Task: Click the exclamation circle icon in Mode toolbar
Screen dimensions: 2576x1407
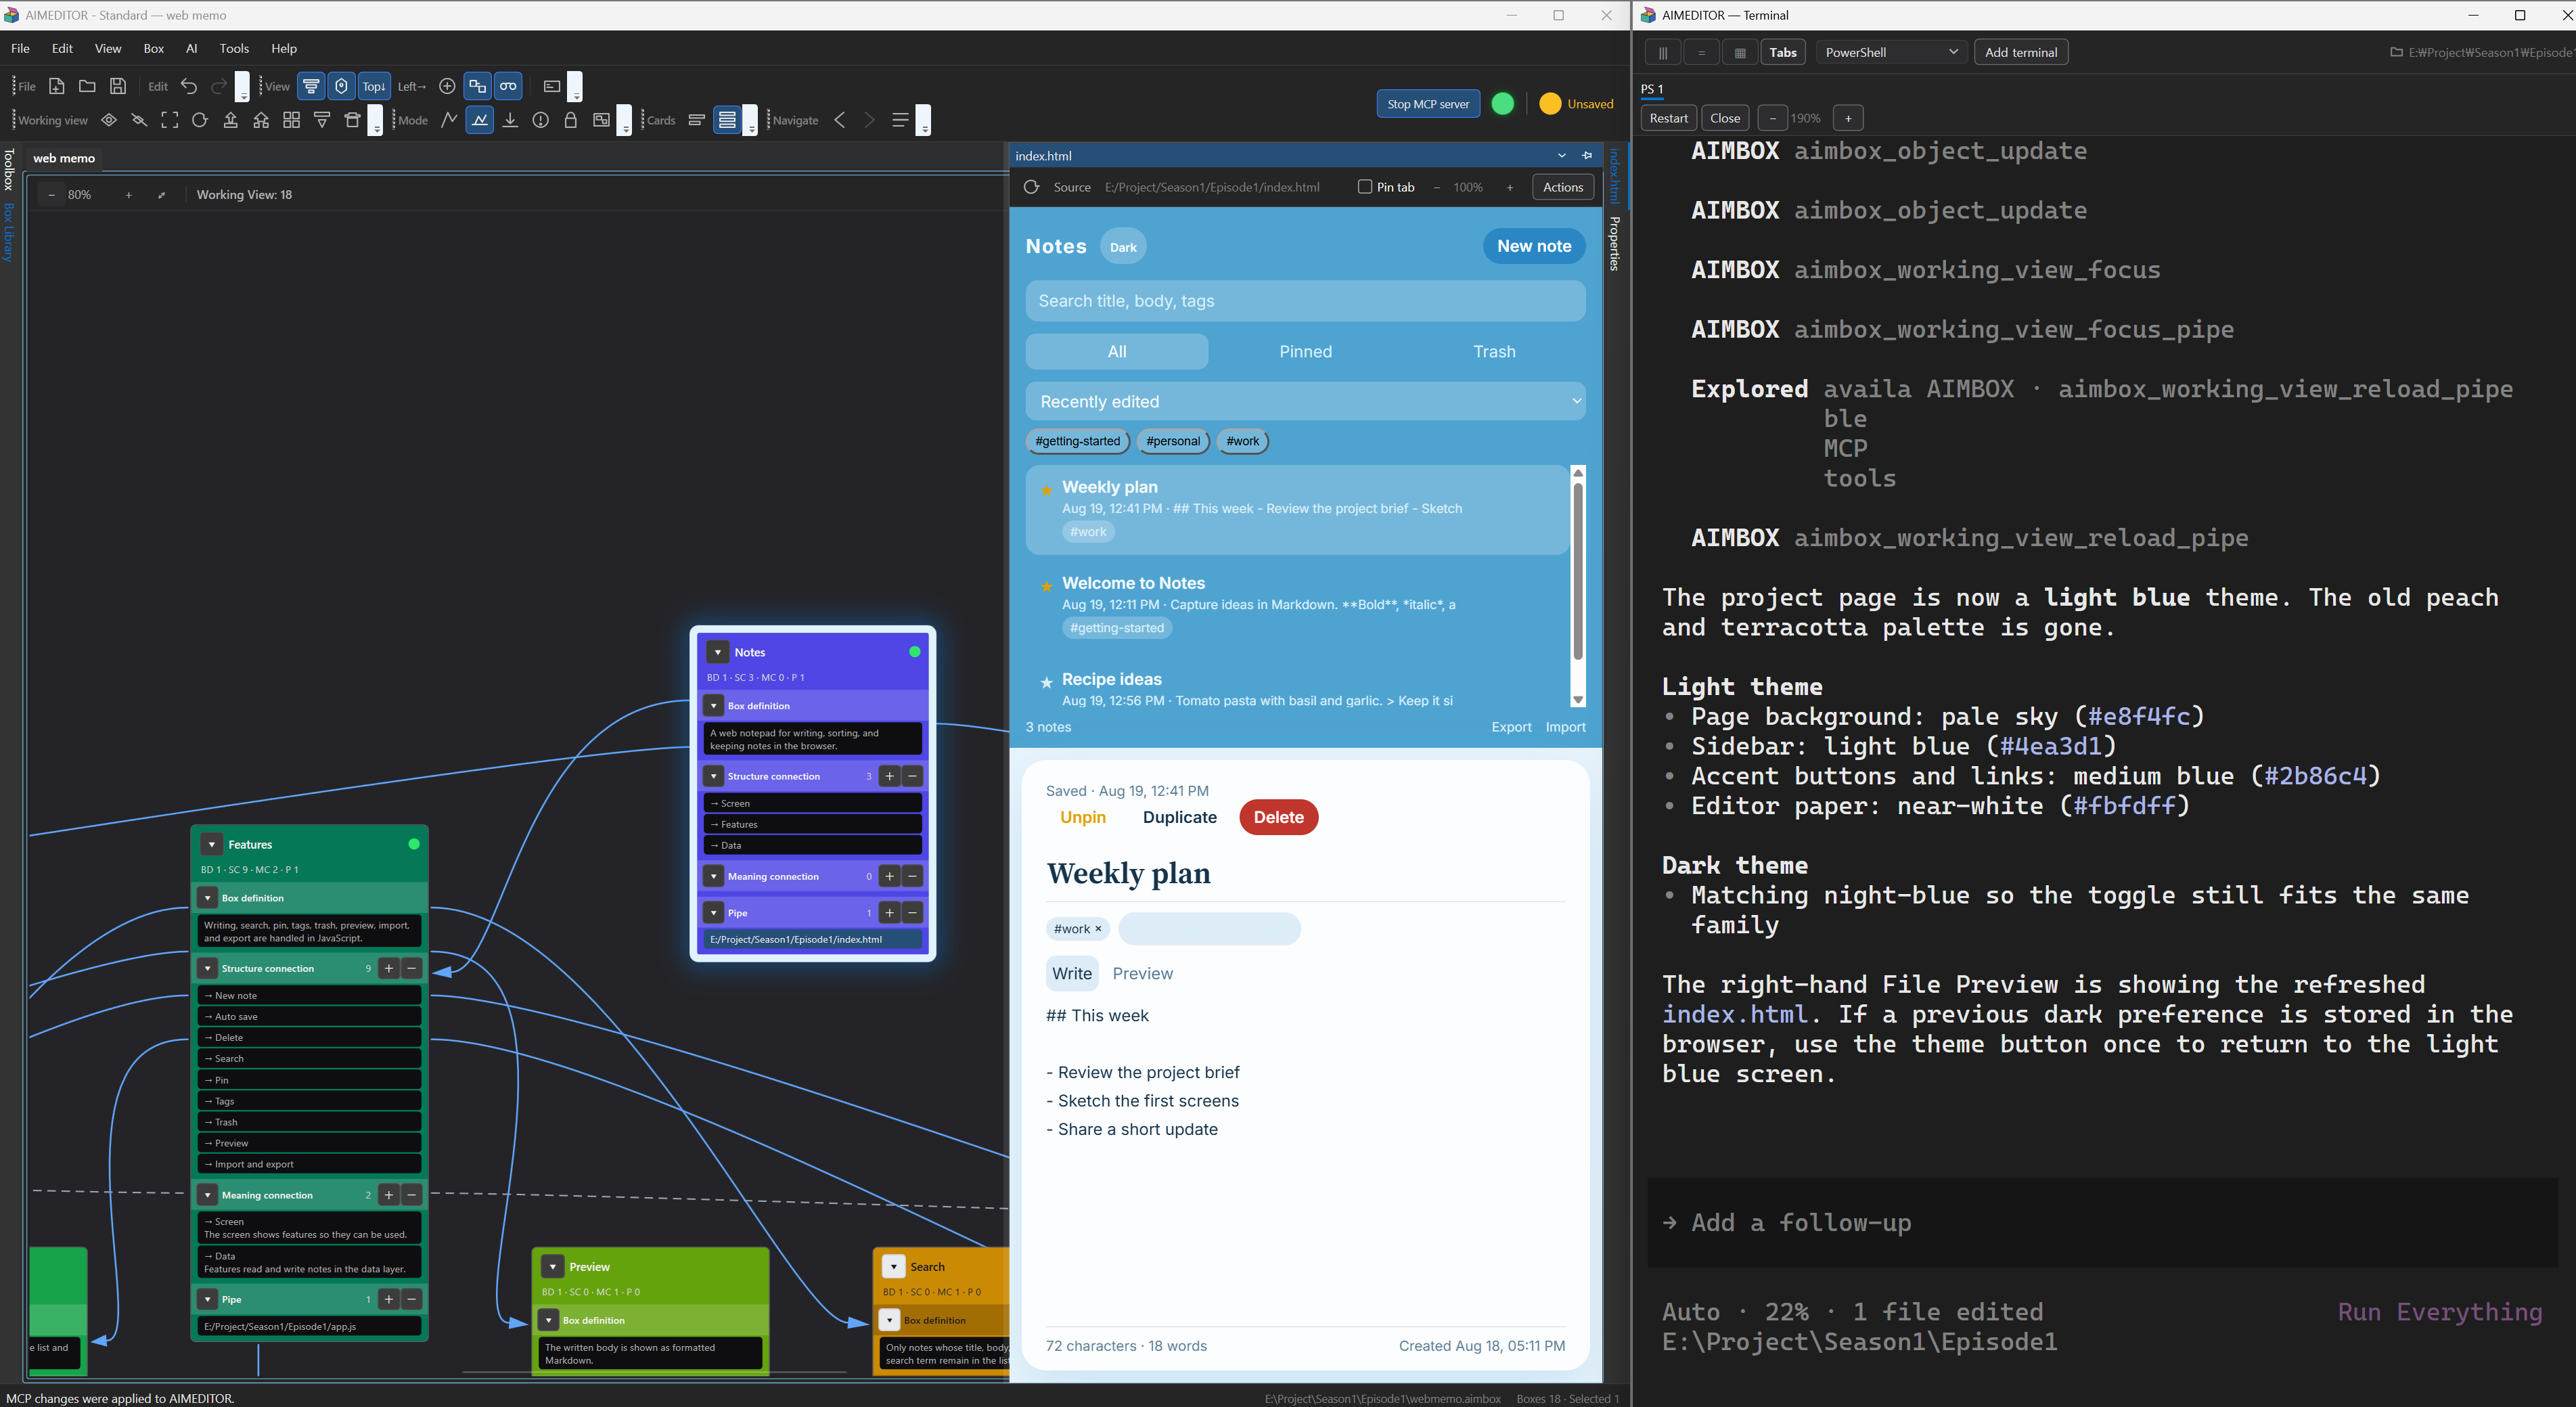Action: tap(541, 120)
